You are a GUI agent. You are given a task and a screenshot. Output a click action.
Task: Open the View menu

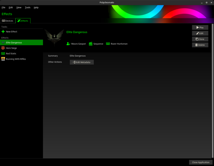[x=19, y=7]
